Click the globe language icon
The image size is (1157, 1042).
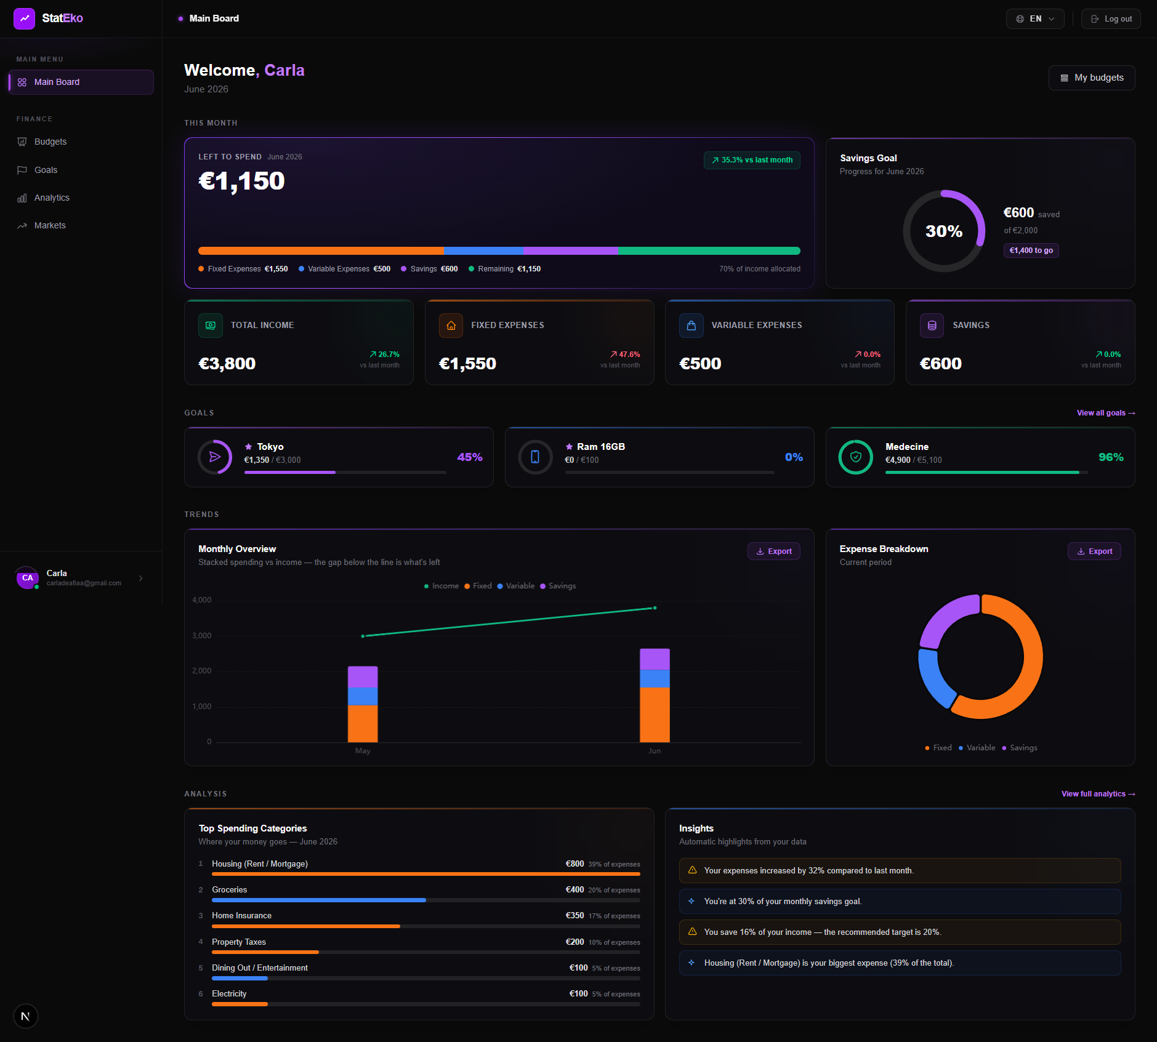tap(1020, 19)
